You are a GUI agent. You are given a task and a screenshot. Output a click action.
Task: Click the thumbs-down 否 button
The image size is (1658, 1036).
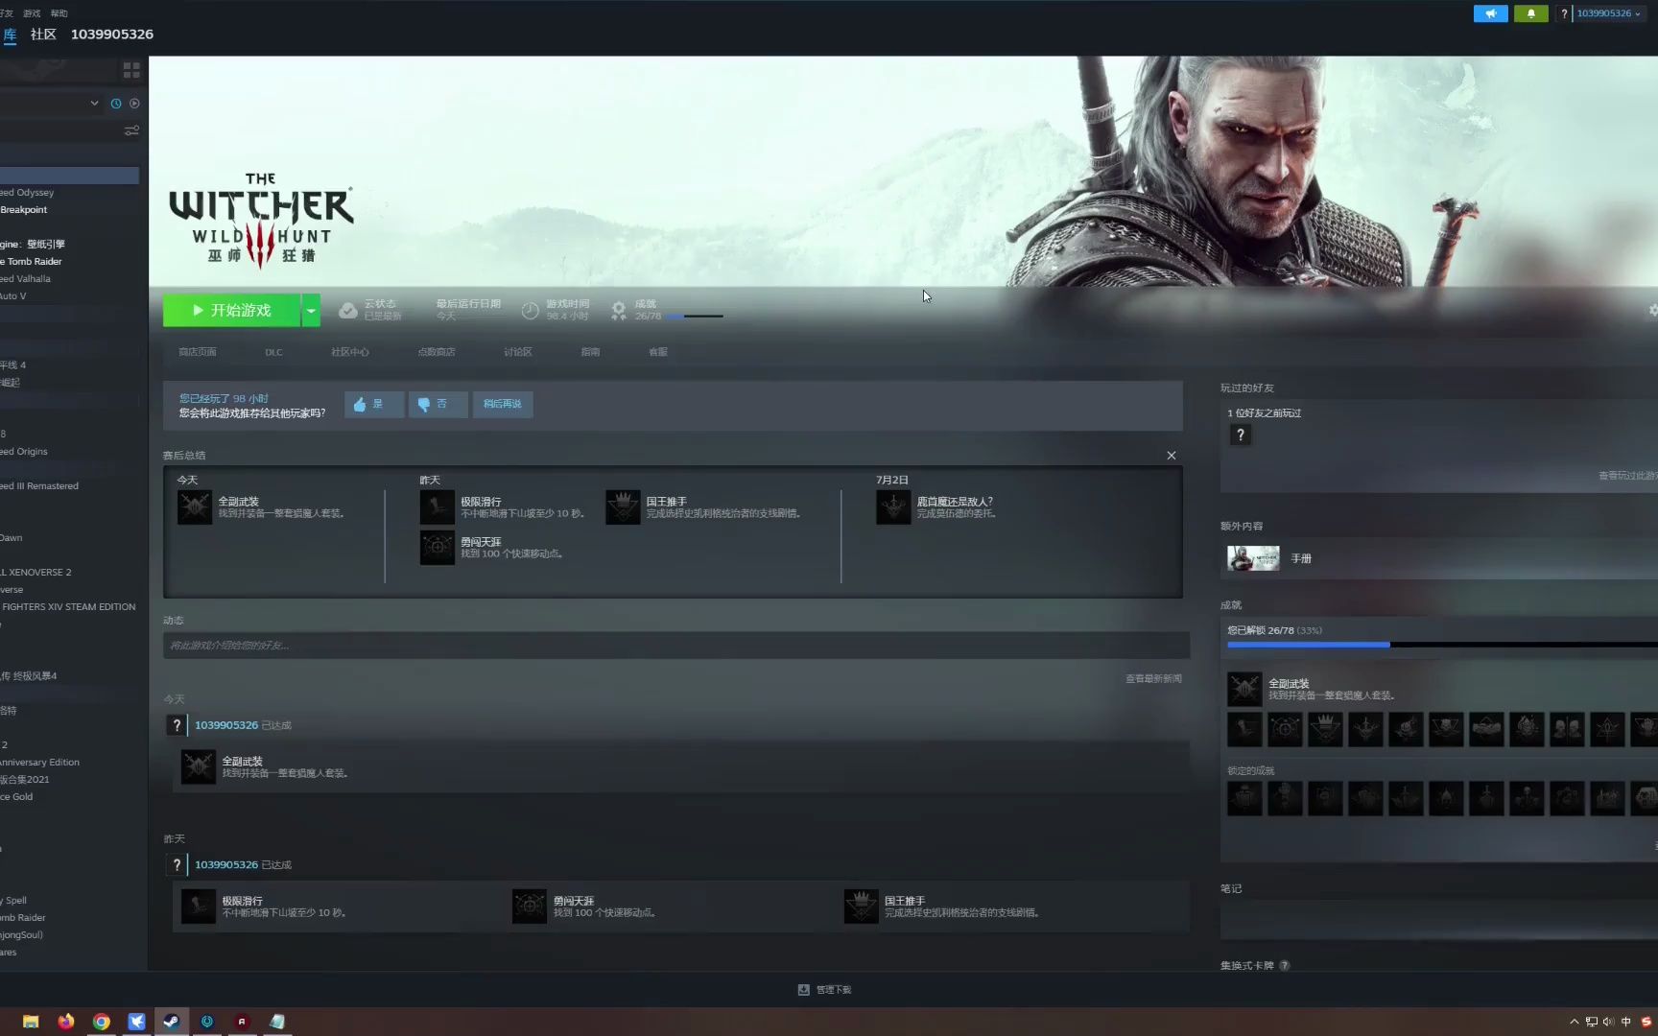click(438, 405)
